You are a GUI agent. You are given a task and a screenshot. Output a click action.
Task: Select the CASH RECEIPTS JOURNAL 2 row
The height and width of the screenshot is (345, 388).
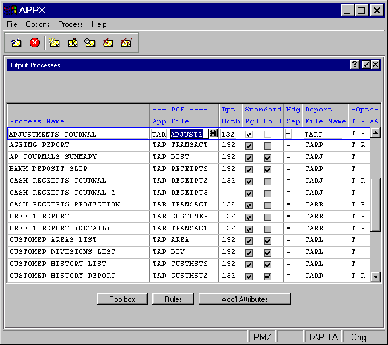(x=189, y=193)
